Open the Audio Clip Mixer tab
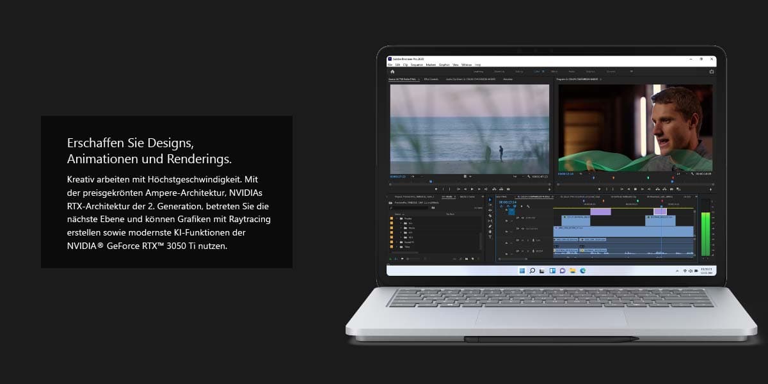This screenshot has width=768, height=384. (470, 79)
